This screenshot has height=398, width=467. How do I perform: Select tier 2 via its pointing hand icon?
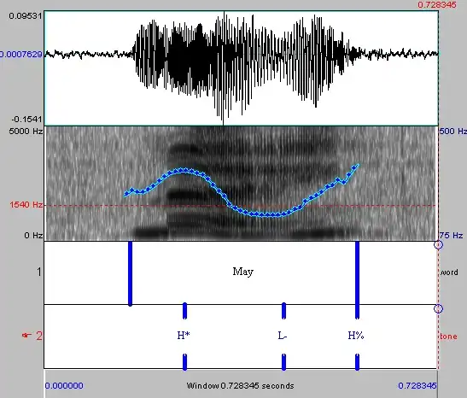(x=26, y=336)
